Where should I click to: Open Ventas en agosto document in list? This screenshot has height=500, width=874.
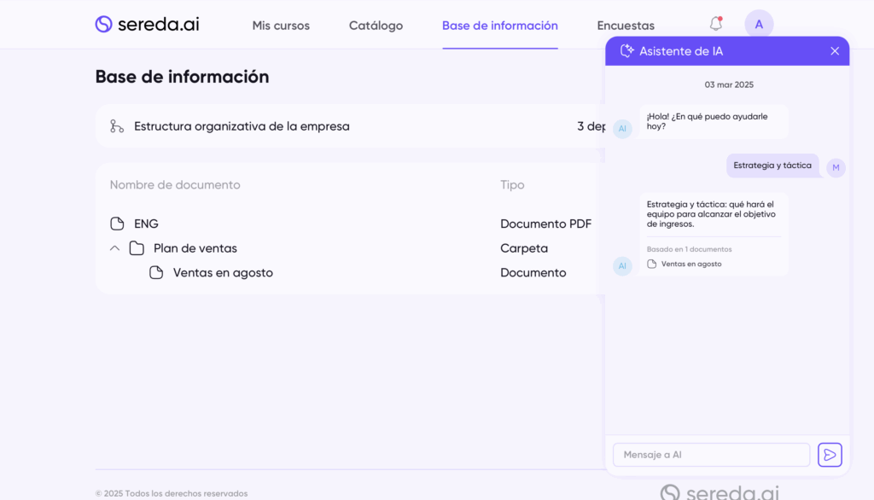[x=223, y=273]
